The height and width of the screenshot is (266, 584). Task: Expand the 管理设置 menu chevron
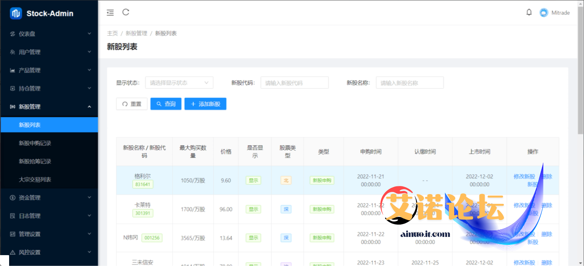pos(89,234)
